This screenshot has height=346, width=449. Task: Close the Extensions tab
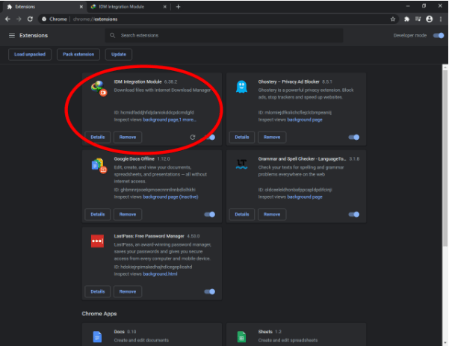click(x=81, y=7)
